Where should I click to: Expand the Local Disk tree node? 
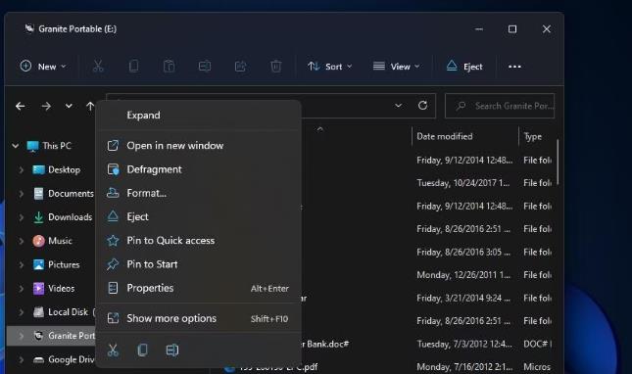[x=21, y=312]
